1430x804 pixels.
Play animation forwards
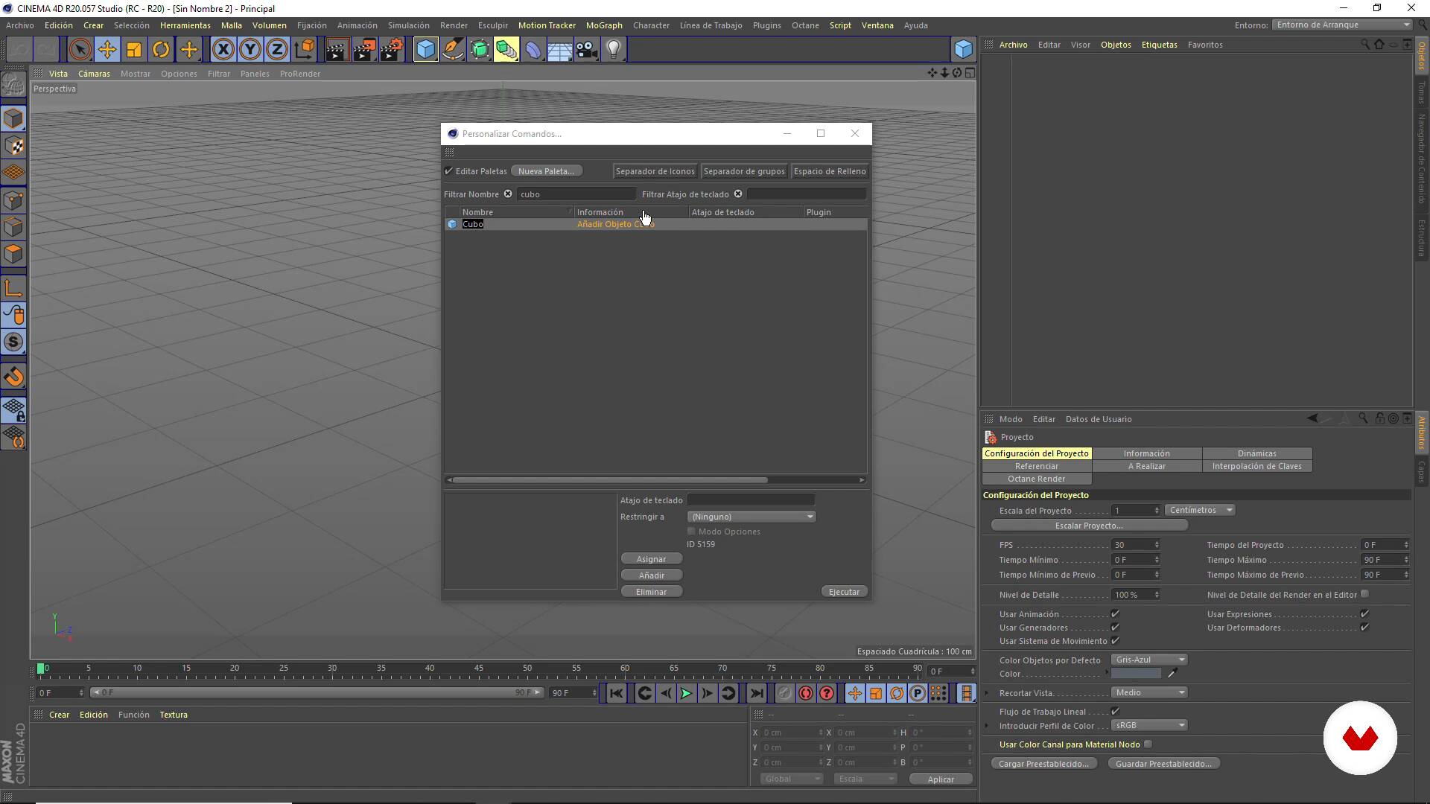[686, 693]
